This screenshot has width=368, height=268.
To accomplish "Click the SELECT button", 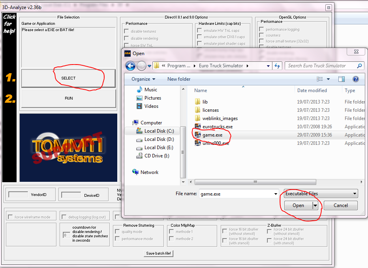I will pyautogui.click(x=68, y=78).
